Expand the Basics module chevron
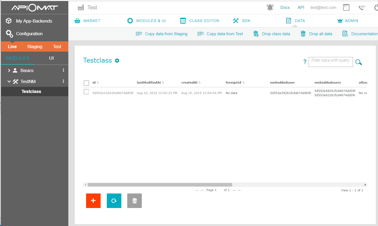378x226 pixels. tap(9, 70)
